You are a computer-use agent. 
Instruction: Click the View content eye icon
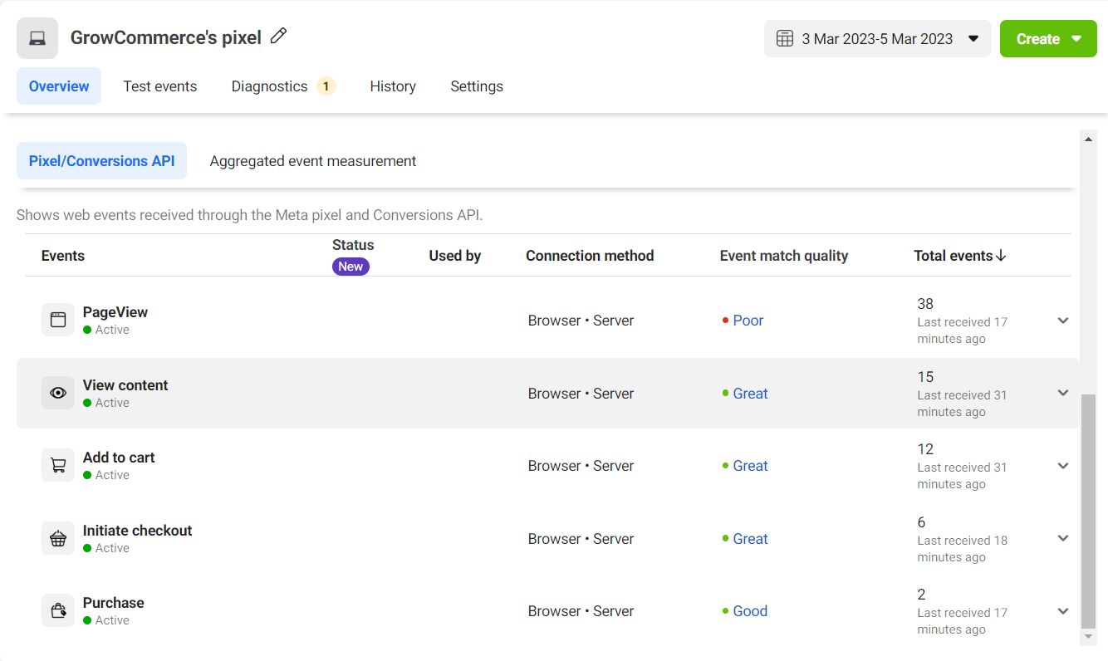58,393
